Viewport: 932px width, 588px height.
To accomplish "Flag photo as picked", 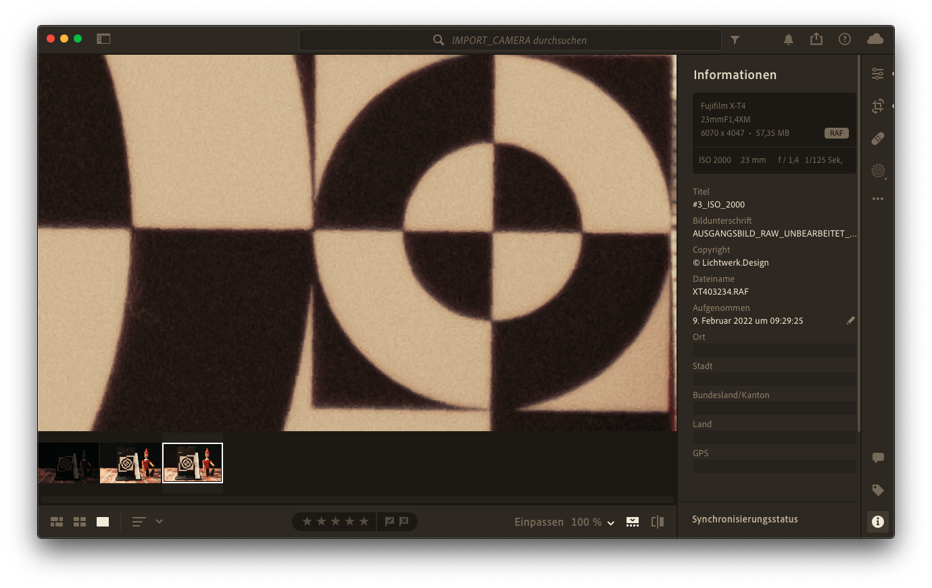I will [x=389, y=521].
